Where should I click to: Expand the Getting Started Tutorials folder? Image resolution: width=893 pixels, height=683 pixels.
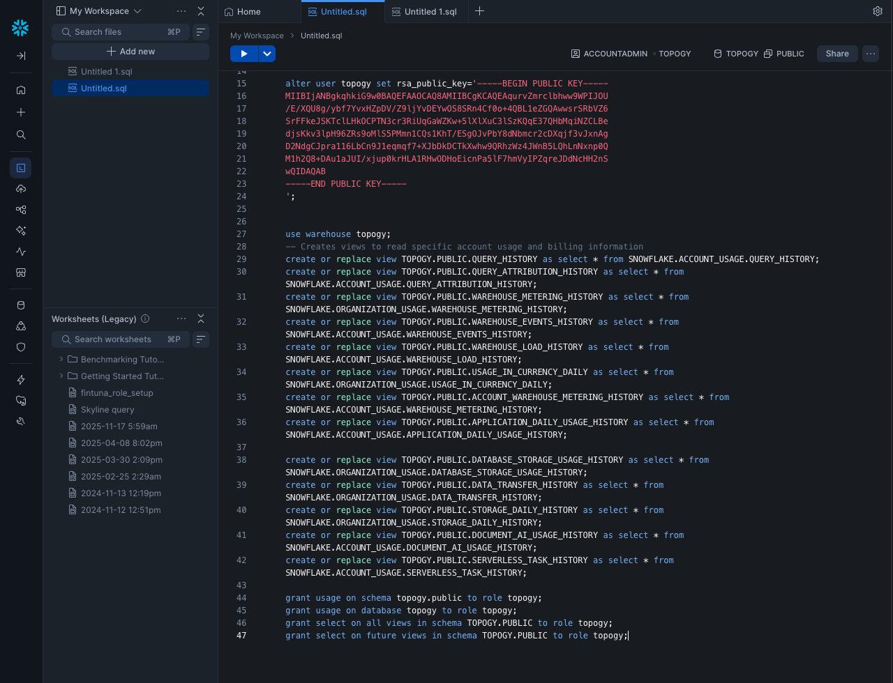(61, 376)
